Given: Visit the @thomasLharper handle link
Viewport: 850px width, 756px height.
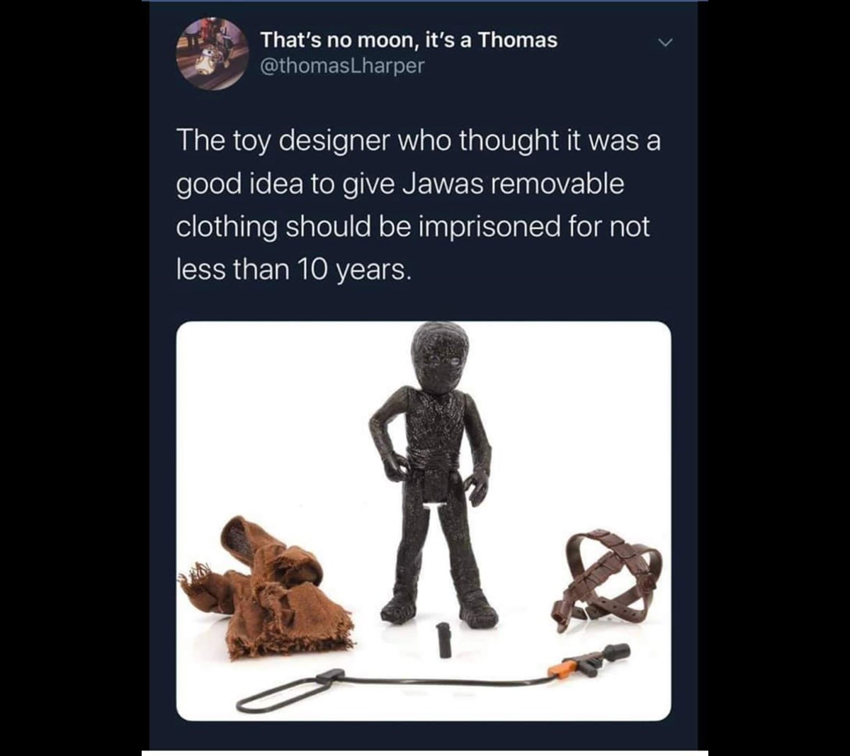Looking at the screenshot, I should pyautogui.click(x=342, y=66).
